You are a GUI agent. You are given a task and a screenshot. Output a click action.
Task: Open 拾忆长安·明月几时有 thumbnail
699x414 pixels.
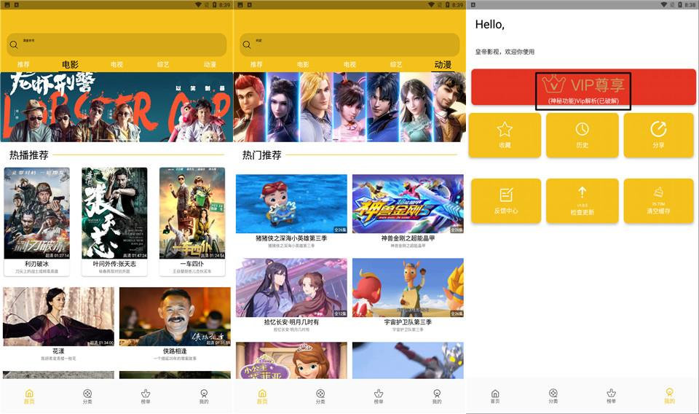[291, 288]
